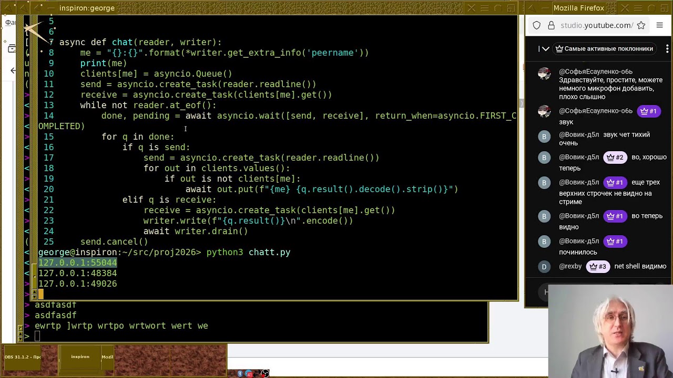This screenshot has height=378, width=673.
Task: Click the studio.youtube.com address field
Action: [x=596, y=25]
